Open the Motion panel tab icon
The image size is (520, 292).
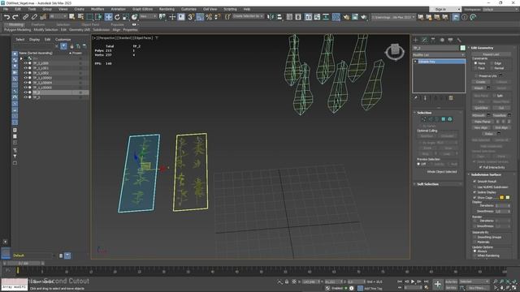point(442,40)
